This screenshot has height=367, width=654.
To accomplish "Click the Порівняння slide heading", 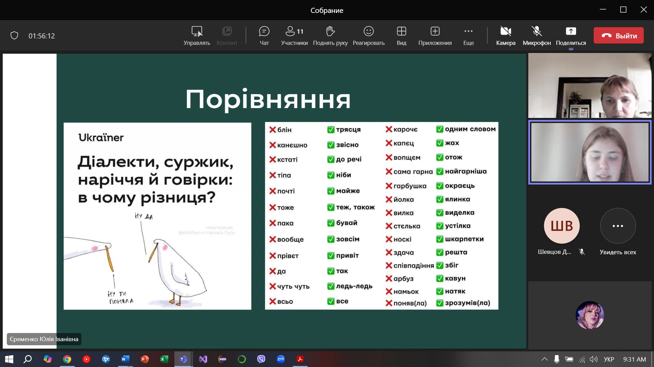I will pyautogui.click(x=268, y=99).
